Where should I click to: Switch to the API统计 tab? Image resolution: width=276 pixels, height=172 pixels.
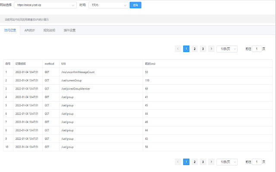click(x=30, y=31)
